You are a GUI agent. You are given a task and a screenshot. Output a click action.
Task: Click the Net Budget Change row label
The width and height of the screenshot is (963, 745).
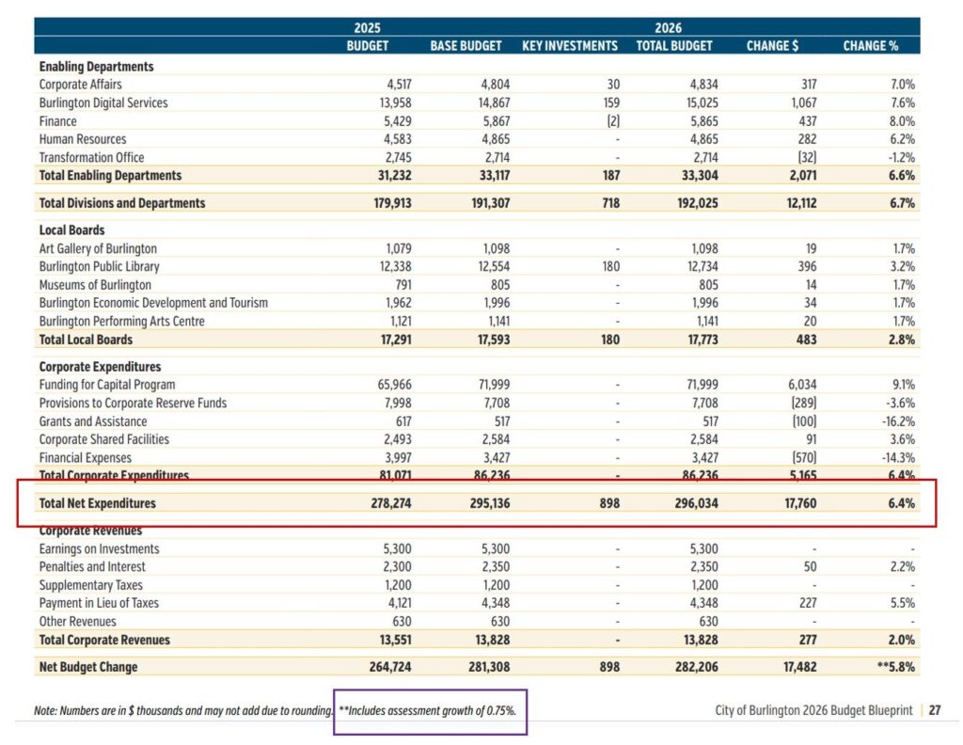(87, 667)
